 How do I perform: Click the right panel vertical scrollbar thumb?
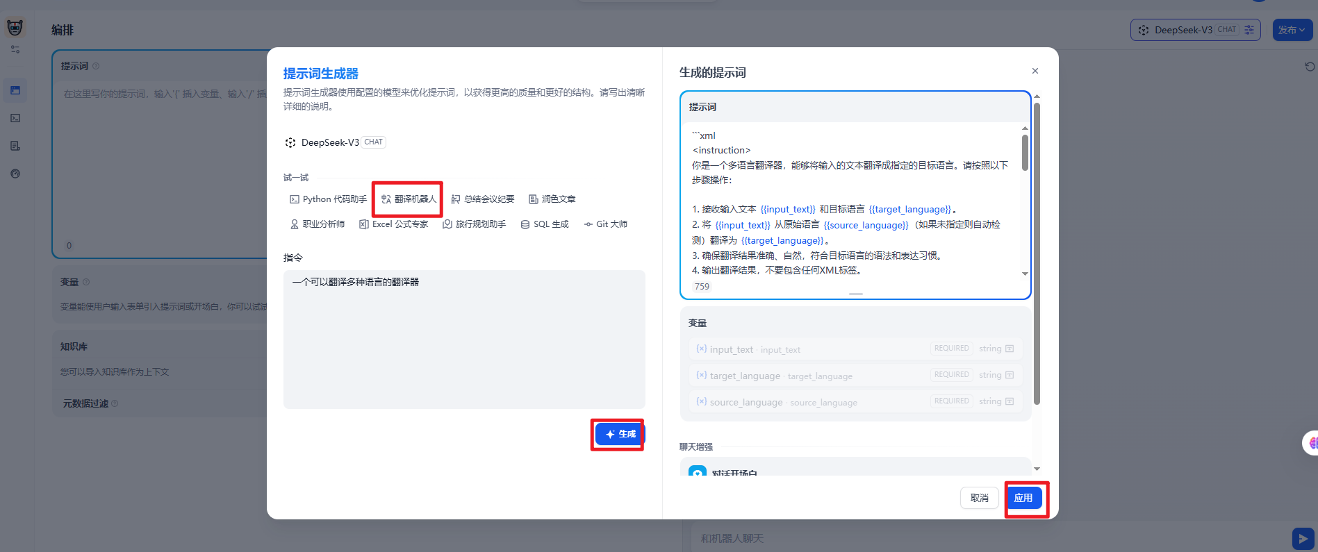[x=1037, y=253]
